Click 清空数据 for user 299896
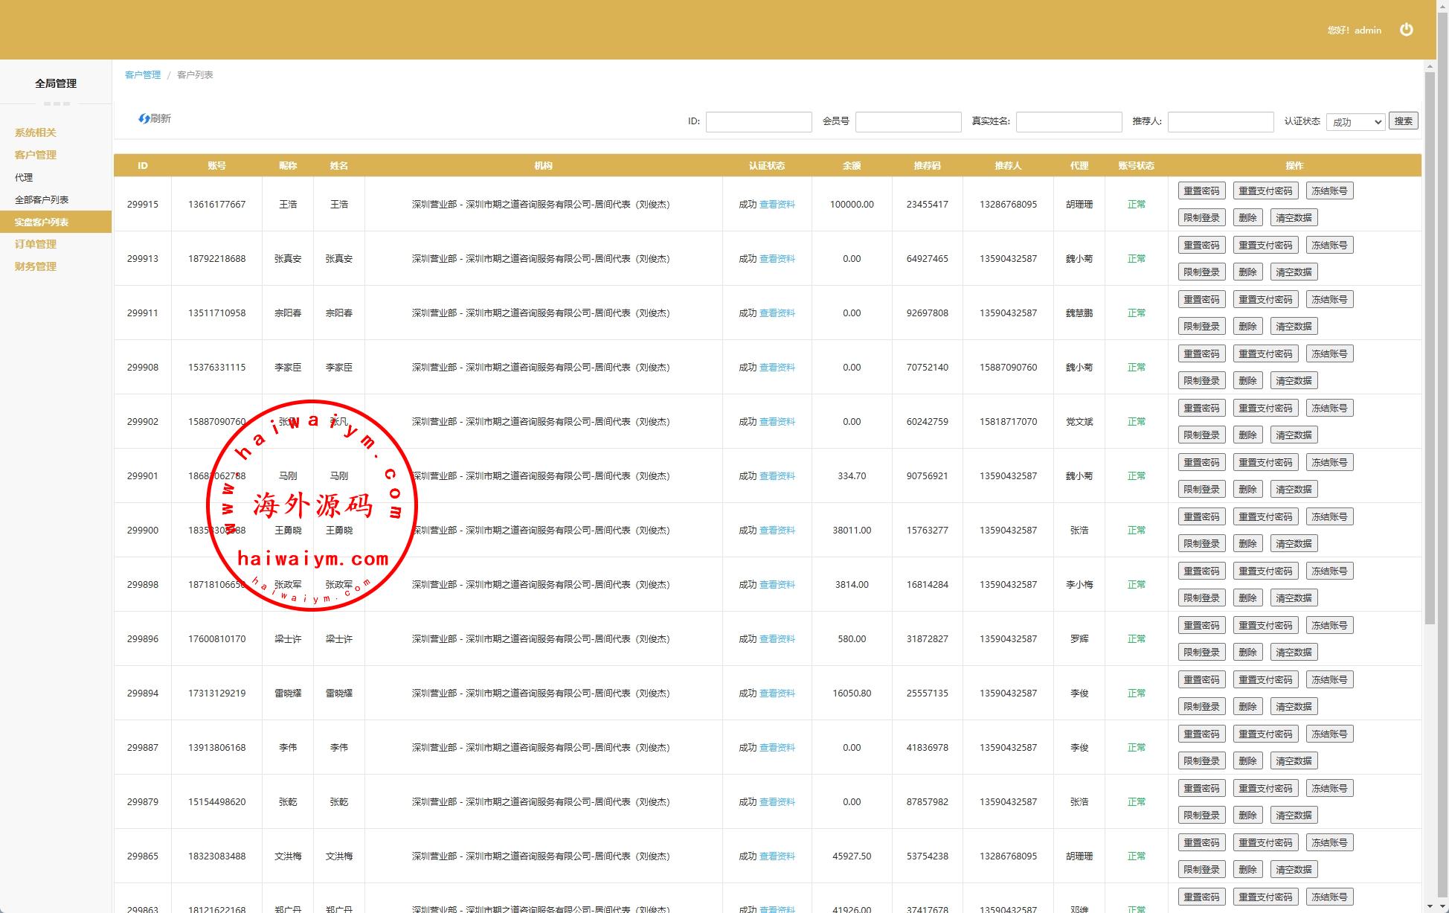Image resolution: width=1449 pixels, height=913 pixels. coord(1294,653)
